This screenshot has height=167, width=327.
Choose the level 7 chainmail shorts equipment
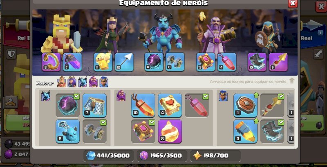[94, 105]
